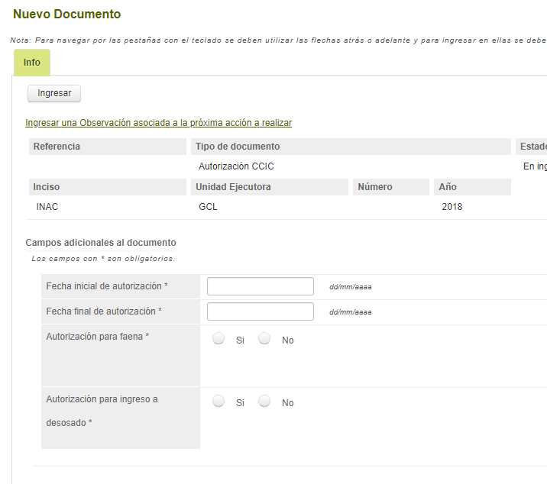Click the Autorización para faena label
The width and height of the screenshot is (547, 484).
[x=97, y=337]
